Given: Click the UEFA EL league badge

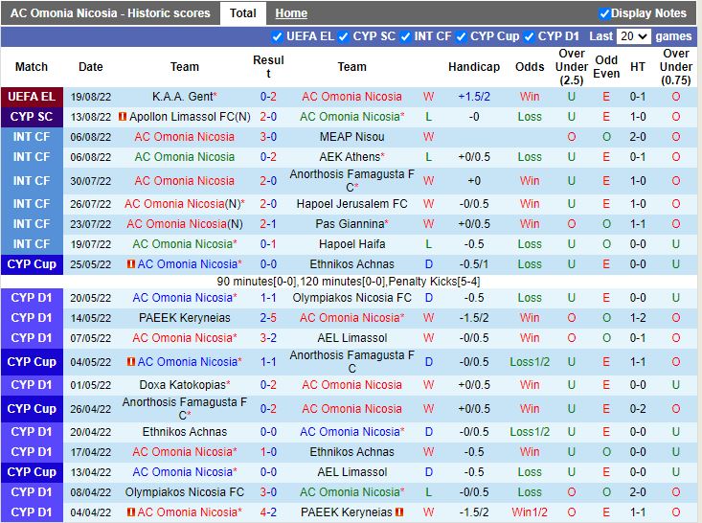Looking at the screenshot, I should (x=32, y=97).
